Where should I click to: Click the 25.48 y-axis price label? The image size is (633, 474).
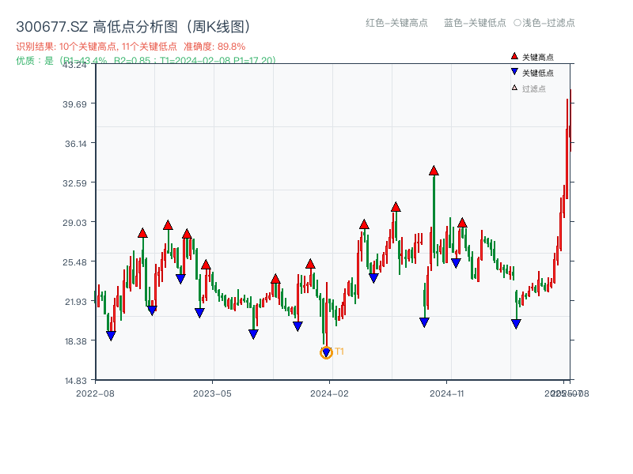click(74, 262)
